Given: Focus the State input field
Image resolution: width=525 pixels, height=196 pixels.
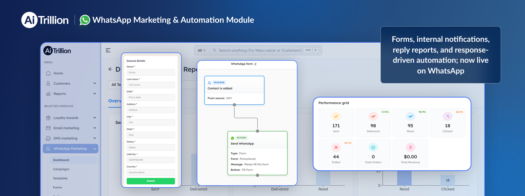Looking at the screenshot, I should coord(151,135).
